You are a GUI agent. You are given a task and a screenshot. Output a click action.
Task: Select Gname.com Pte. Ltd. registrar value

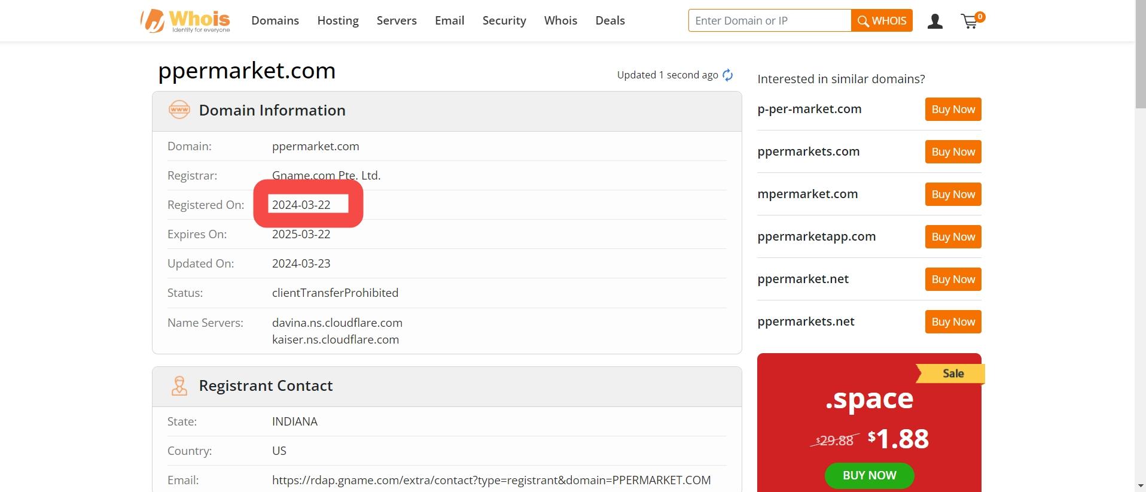coord(326,175)
